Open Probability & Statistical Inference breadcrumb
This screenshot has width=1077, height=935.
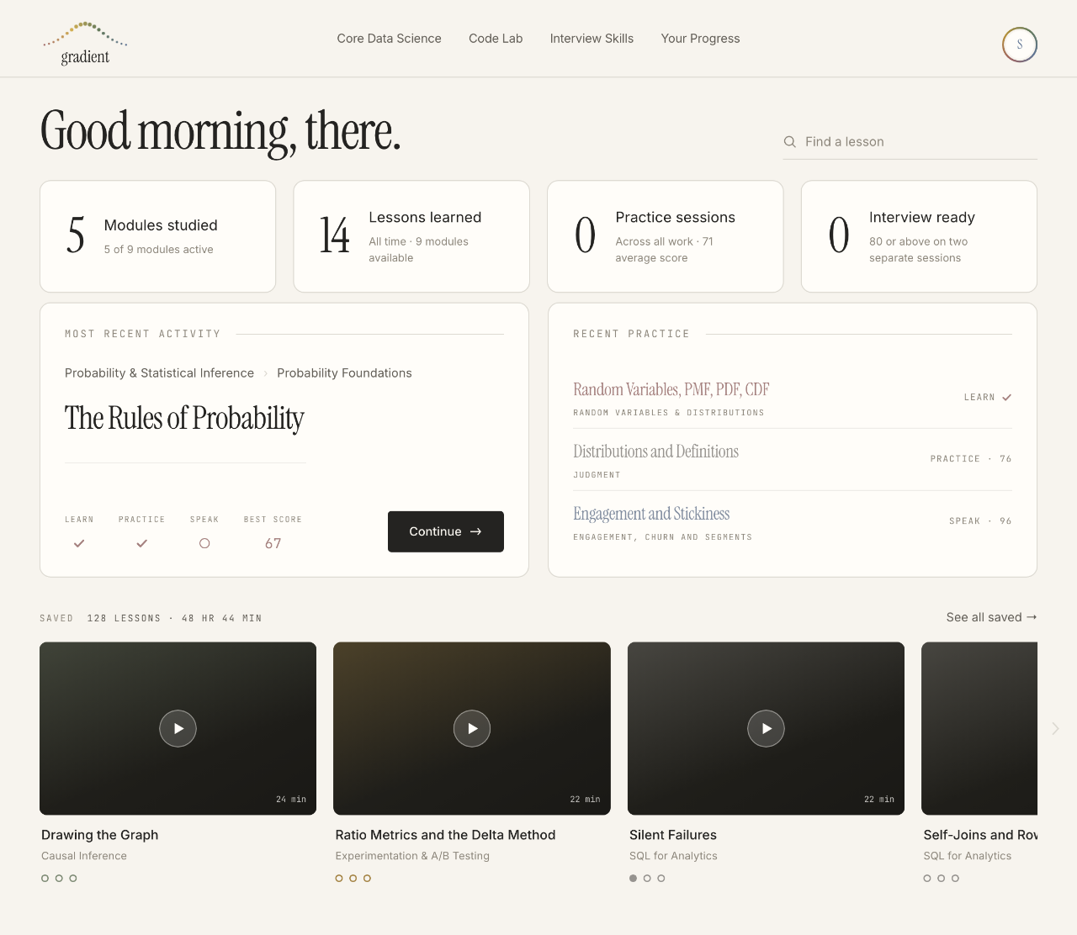159,373
